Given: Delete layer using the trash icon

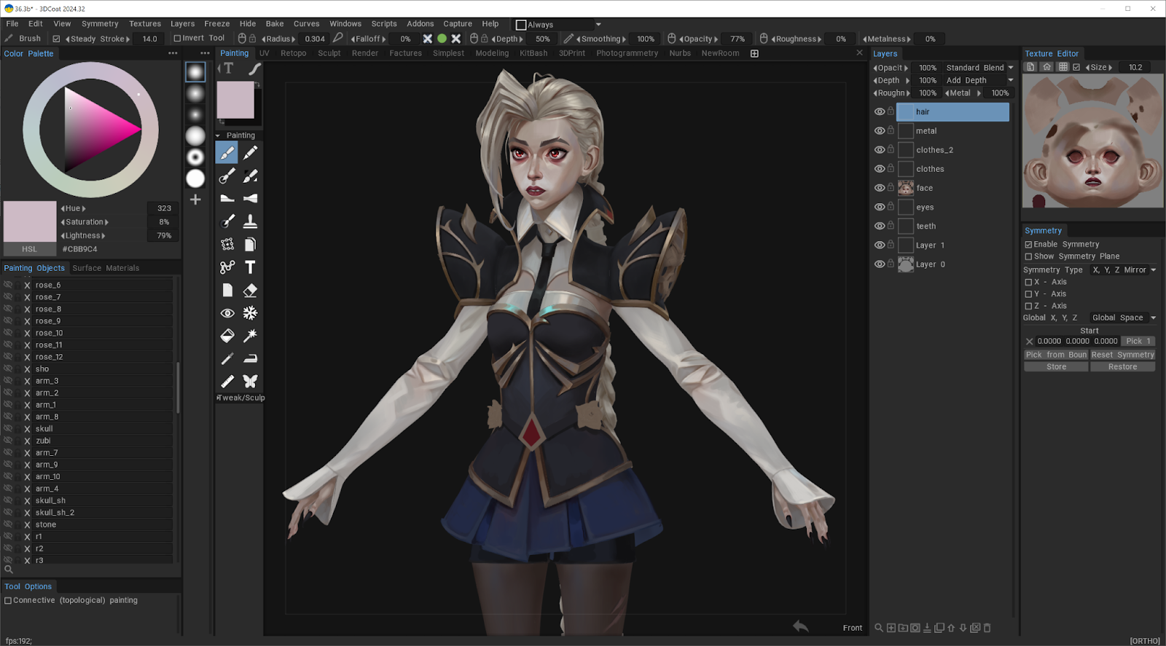Looking at the screenshot, I should tap(987, 628).
